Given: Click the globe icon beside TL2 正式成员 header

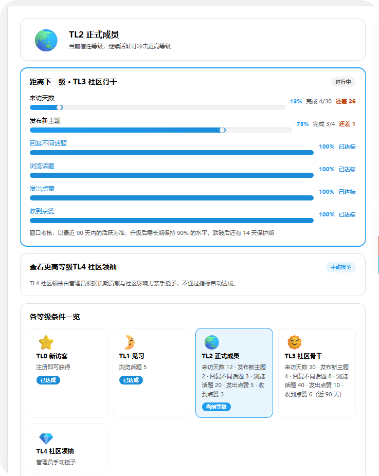Looking at the screenshot, I should tap(46, 40).
